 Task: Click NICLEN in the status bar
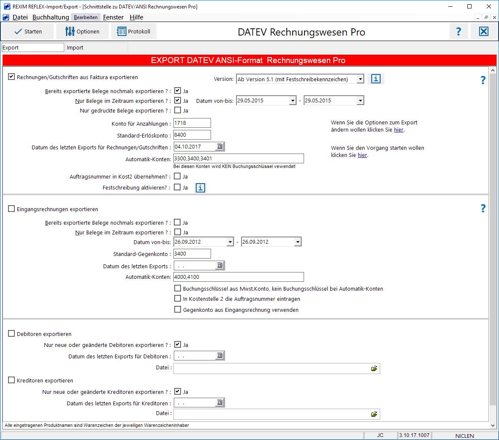(x=464, y=435)
